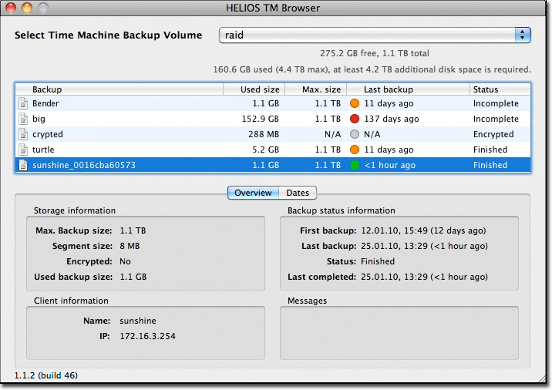Click the <1 hour ago table cell
The width and height of the screenshot is (552, 390).
click(x=389, y=165)
